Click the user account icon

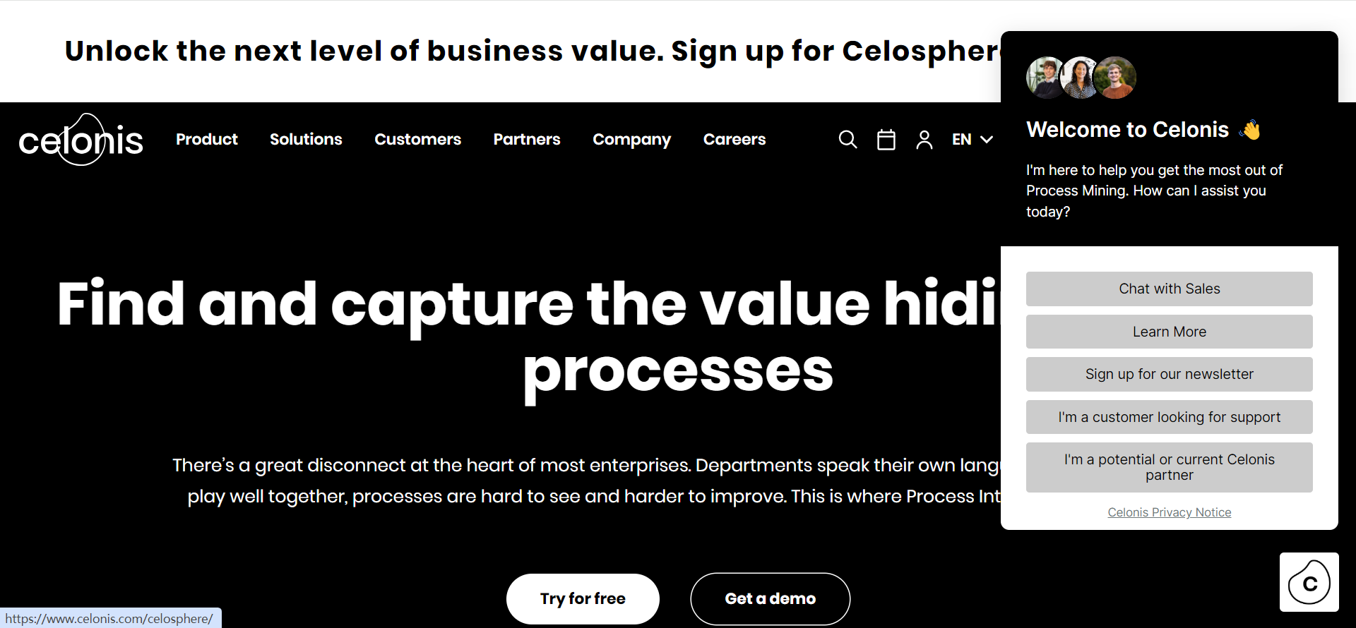924,140
